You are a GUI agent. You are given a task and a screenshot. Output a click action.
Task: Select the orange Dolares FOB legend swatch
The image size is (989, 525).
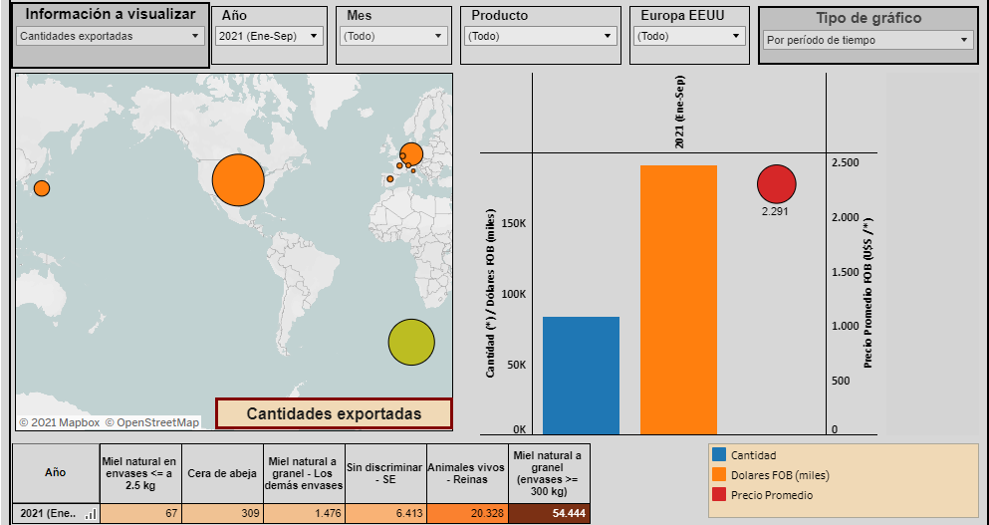click(720, 475)
